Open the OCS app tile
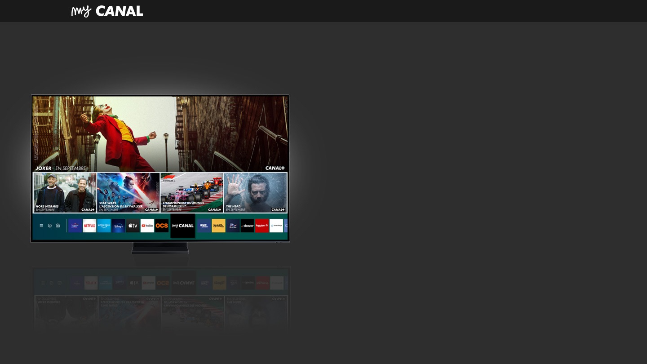Screen dimensions: 647x364 162,226
